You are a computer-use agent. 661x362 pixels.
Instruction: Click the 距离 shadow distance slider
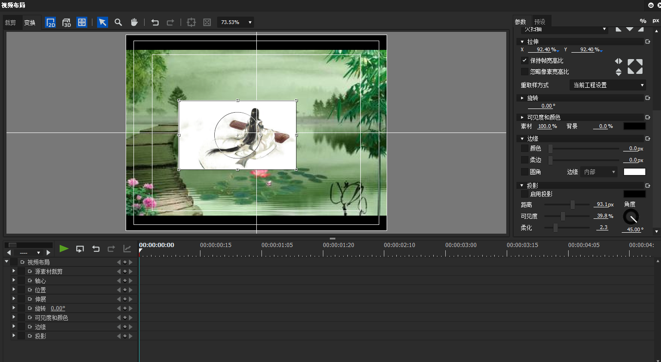[x=567, y=205]
